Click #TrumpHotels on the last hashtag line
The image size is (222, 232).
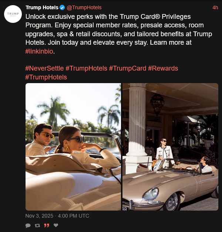coord(46,77)
